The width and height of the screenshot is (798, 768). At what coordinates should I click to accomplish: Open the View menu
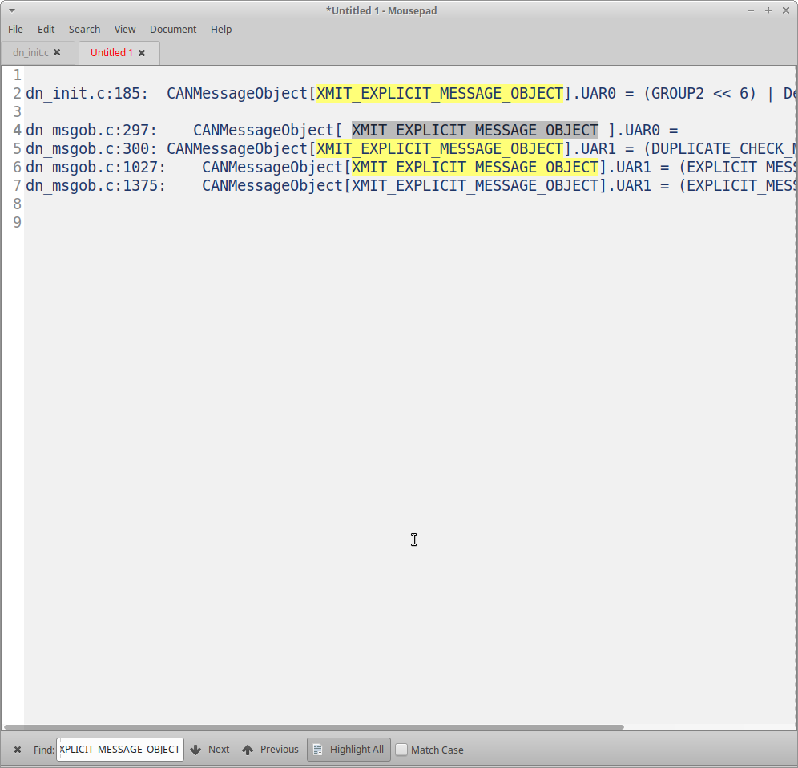click(x=125, y=29)
